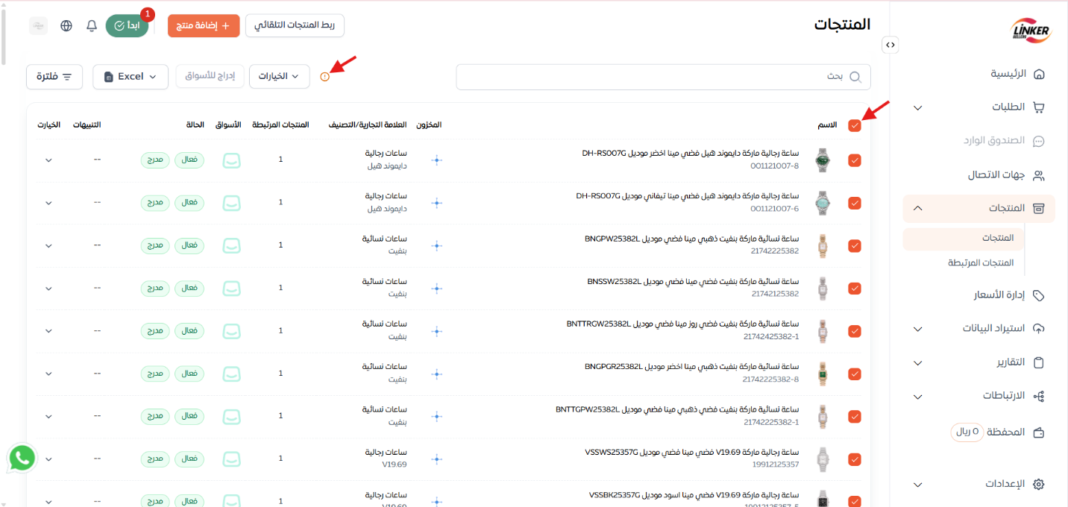The height and width of the screenshot is (507, 1068).
Task: Open the فلترة filter button
Action: tap(54, 76)
